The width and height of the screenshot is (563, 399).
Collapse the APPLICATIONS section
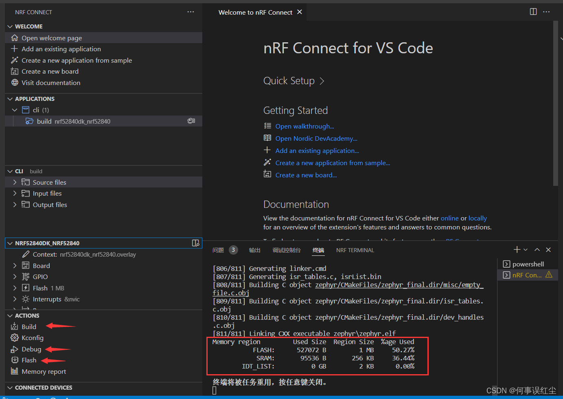[x=10, y=99]
